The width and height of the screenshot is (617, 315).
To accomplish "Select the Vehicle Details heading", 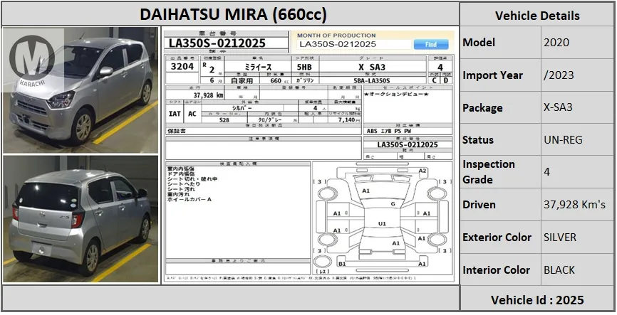I will [537, 16].
